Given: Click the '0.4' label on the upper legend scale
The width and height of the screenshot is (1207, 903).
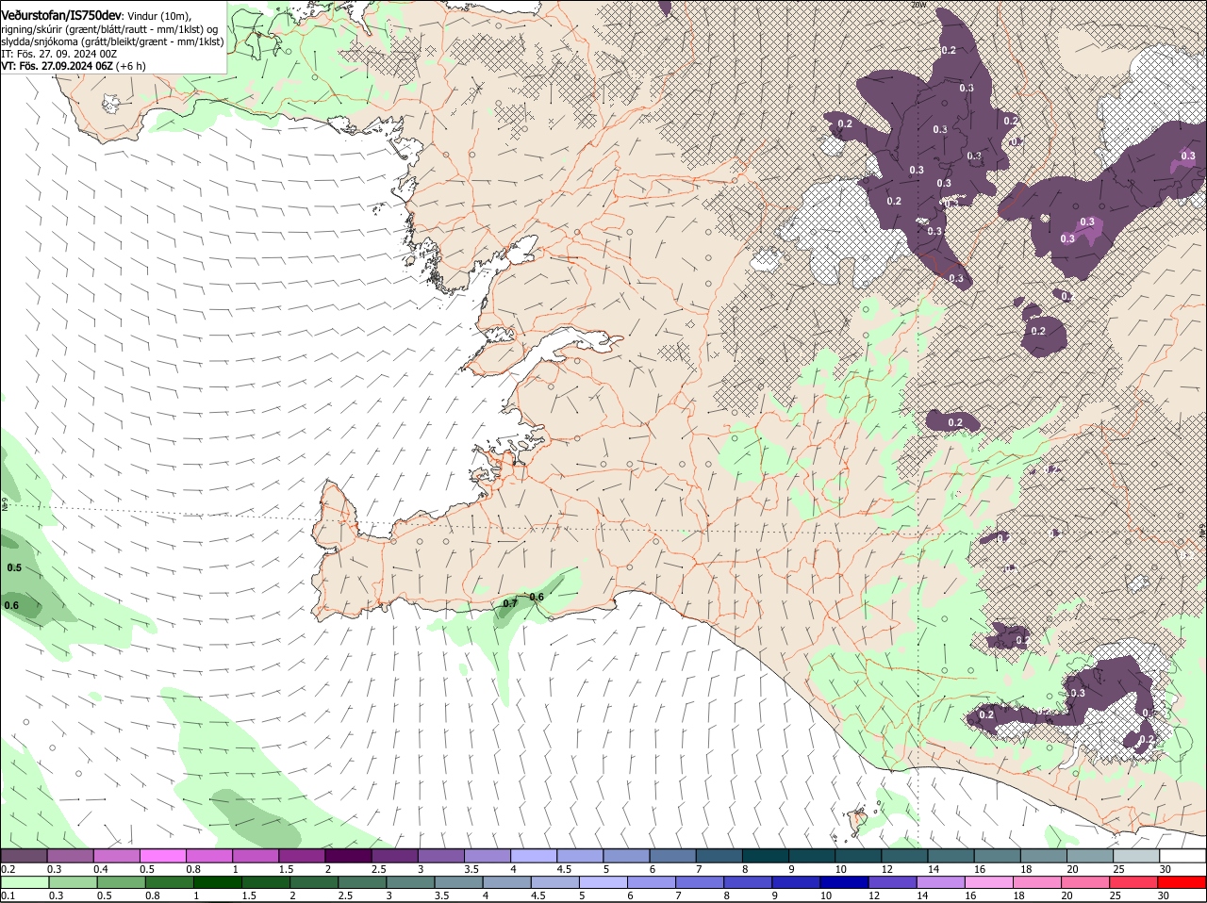Looking at the screenshot, I should (x=101, y=869).
